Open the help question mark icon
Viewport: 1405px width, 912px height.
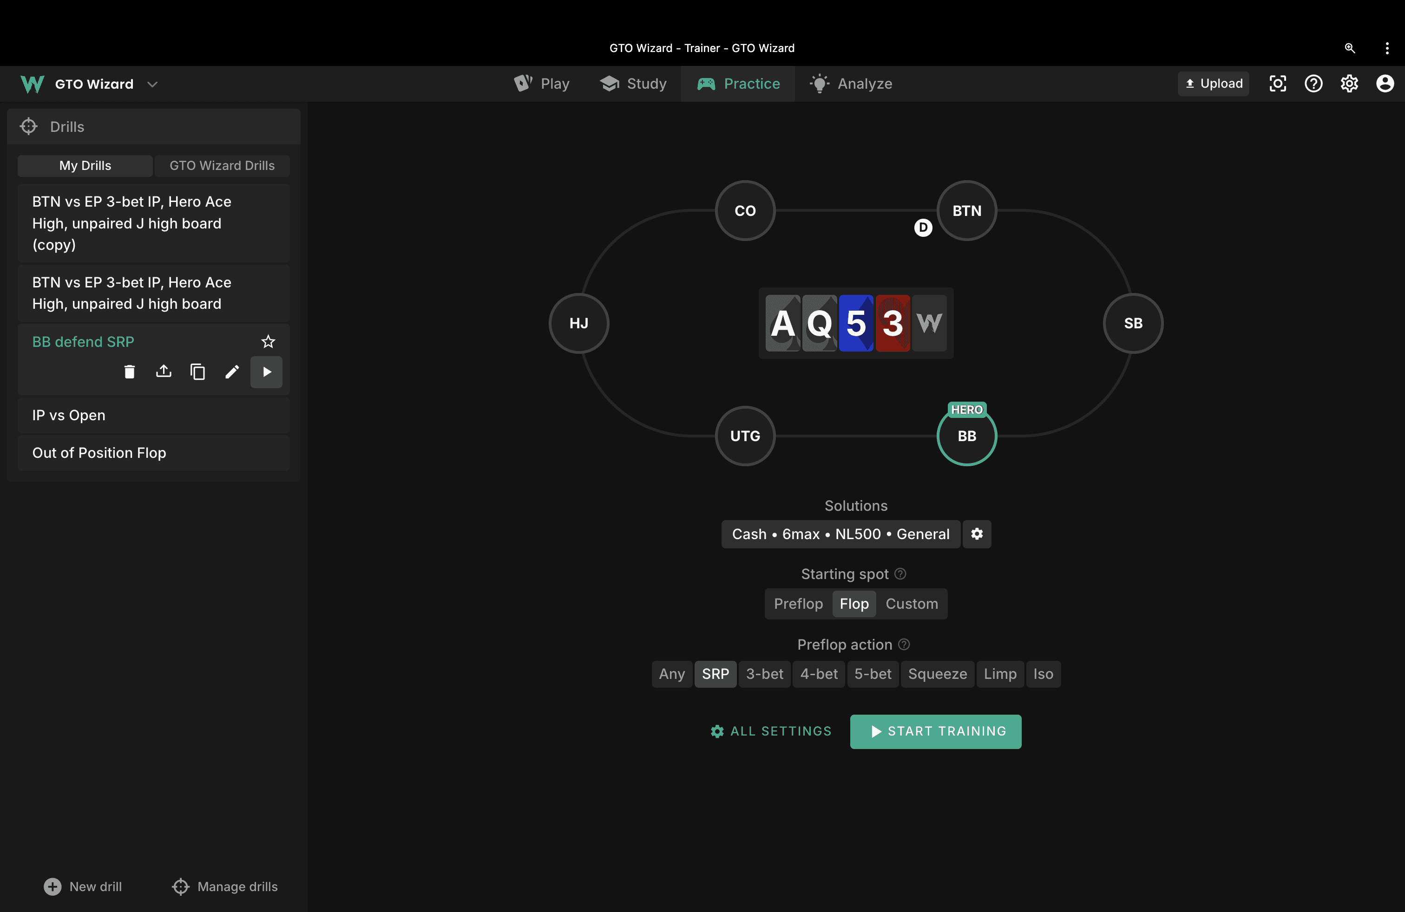click(1313, 84)
